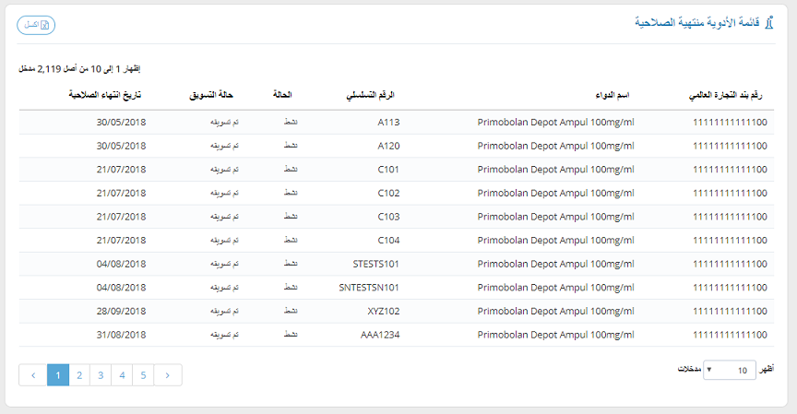The height and width of the screenshot is (414, 797).
Task: Click the Excel export button
Action: coord(36,25)
